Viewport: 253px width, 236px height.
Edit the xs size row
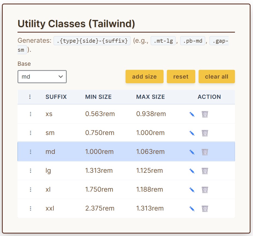coord(192,114)
